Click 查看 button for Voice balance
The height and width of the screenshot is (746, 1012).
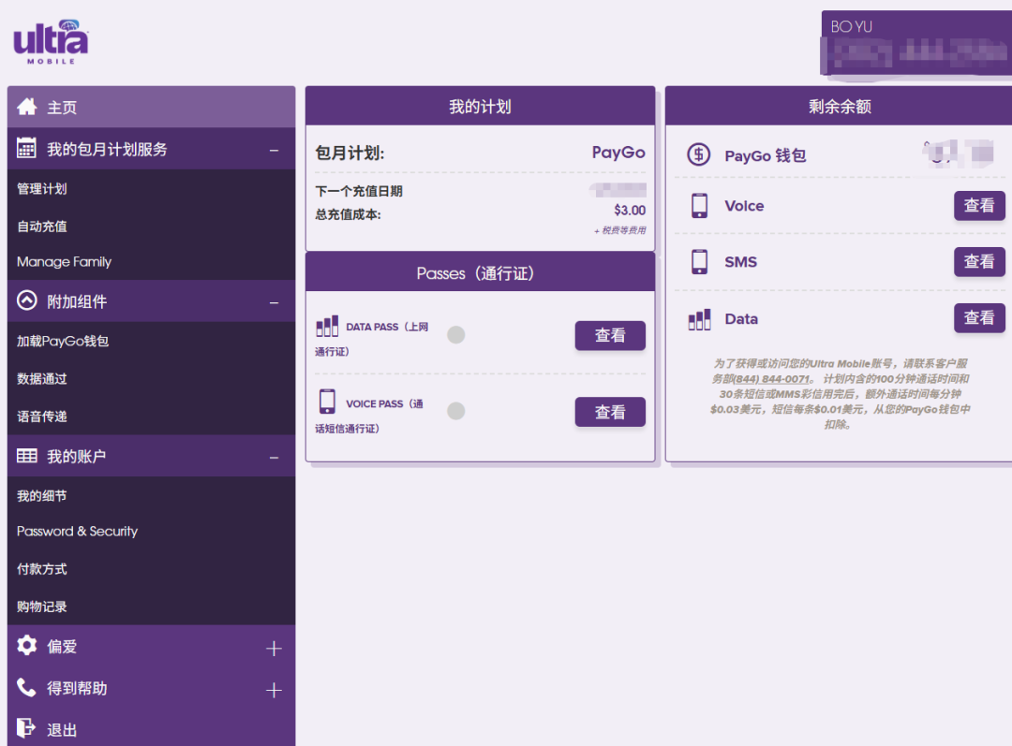[979, 206]
